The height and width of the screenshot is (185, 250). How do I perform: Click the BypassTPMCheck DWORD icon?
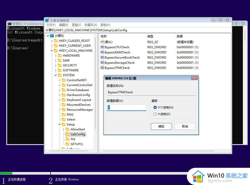102,68
